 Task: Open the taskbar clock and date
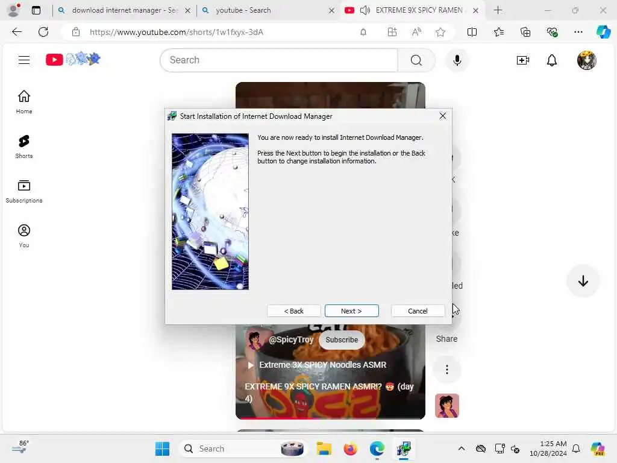click(x=548, y=449)
